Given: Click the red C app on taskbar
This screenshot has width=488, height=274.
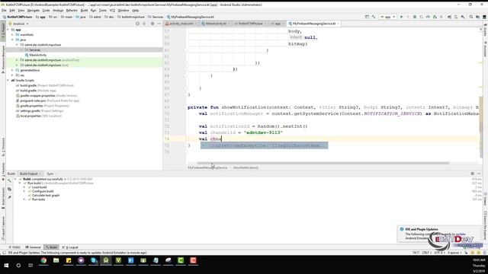Looking at the screenshot, I should tap(193, 260).
